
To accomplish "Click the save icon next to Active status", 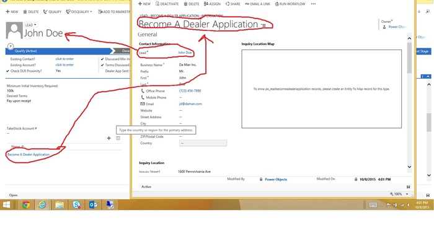I will tap(408, 187).
